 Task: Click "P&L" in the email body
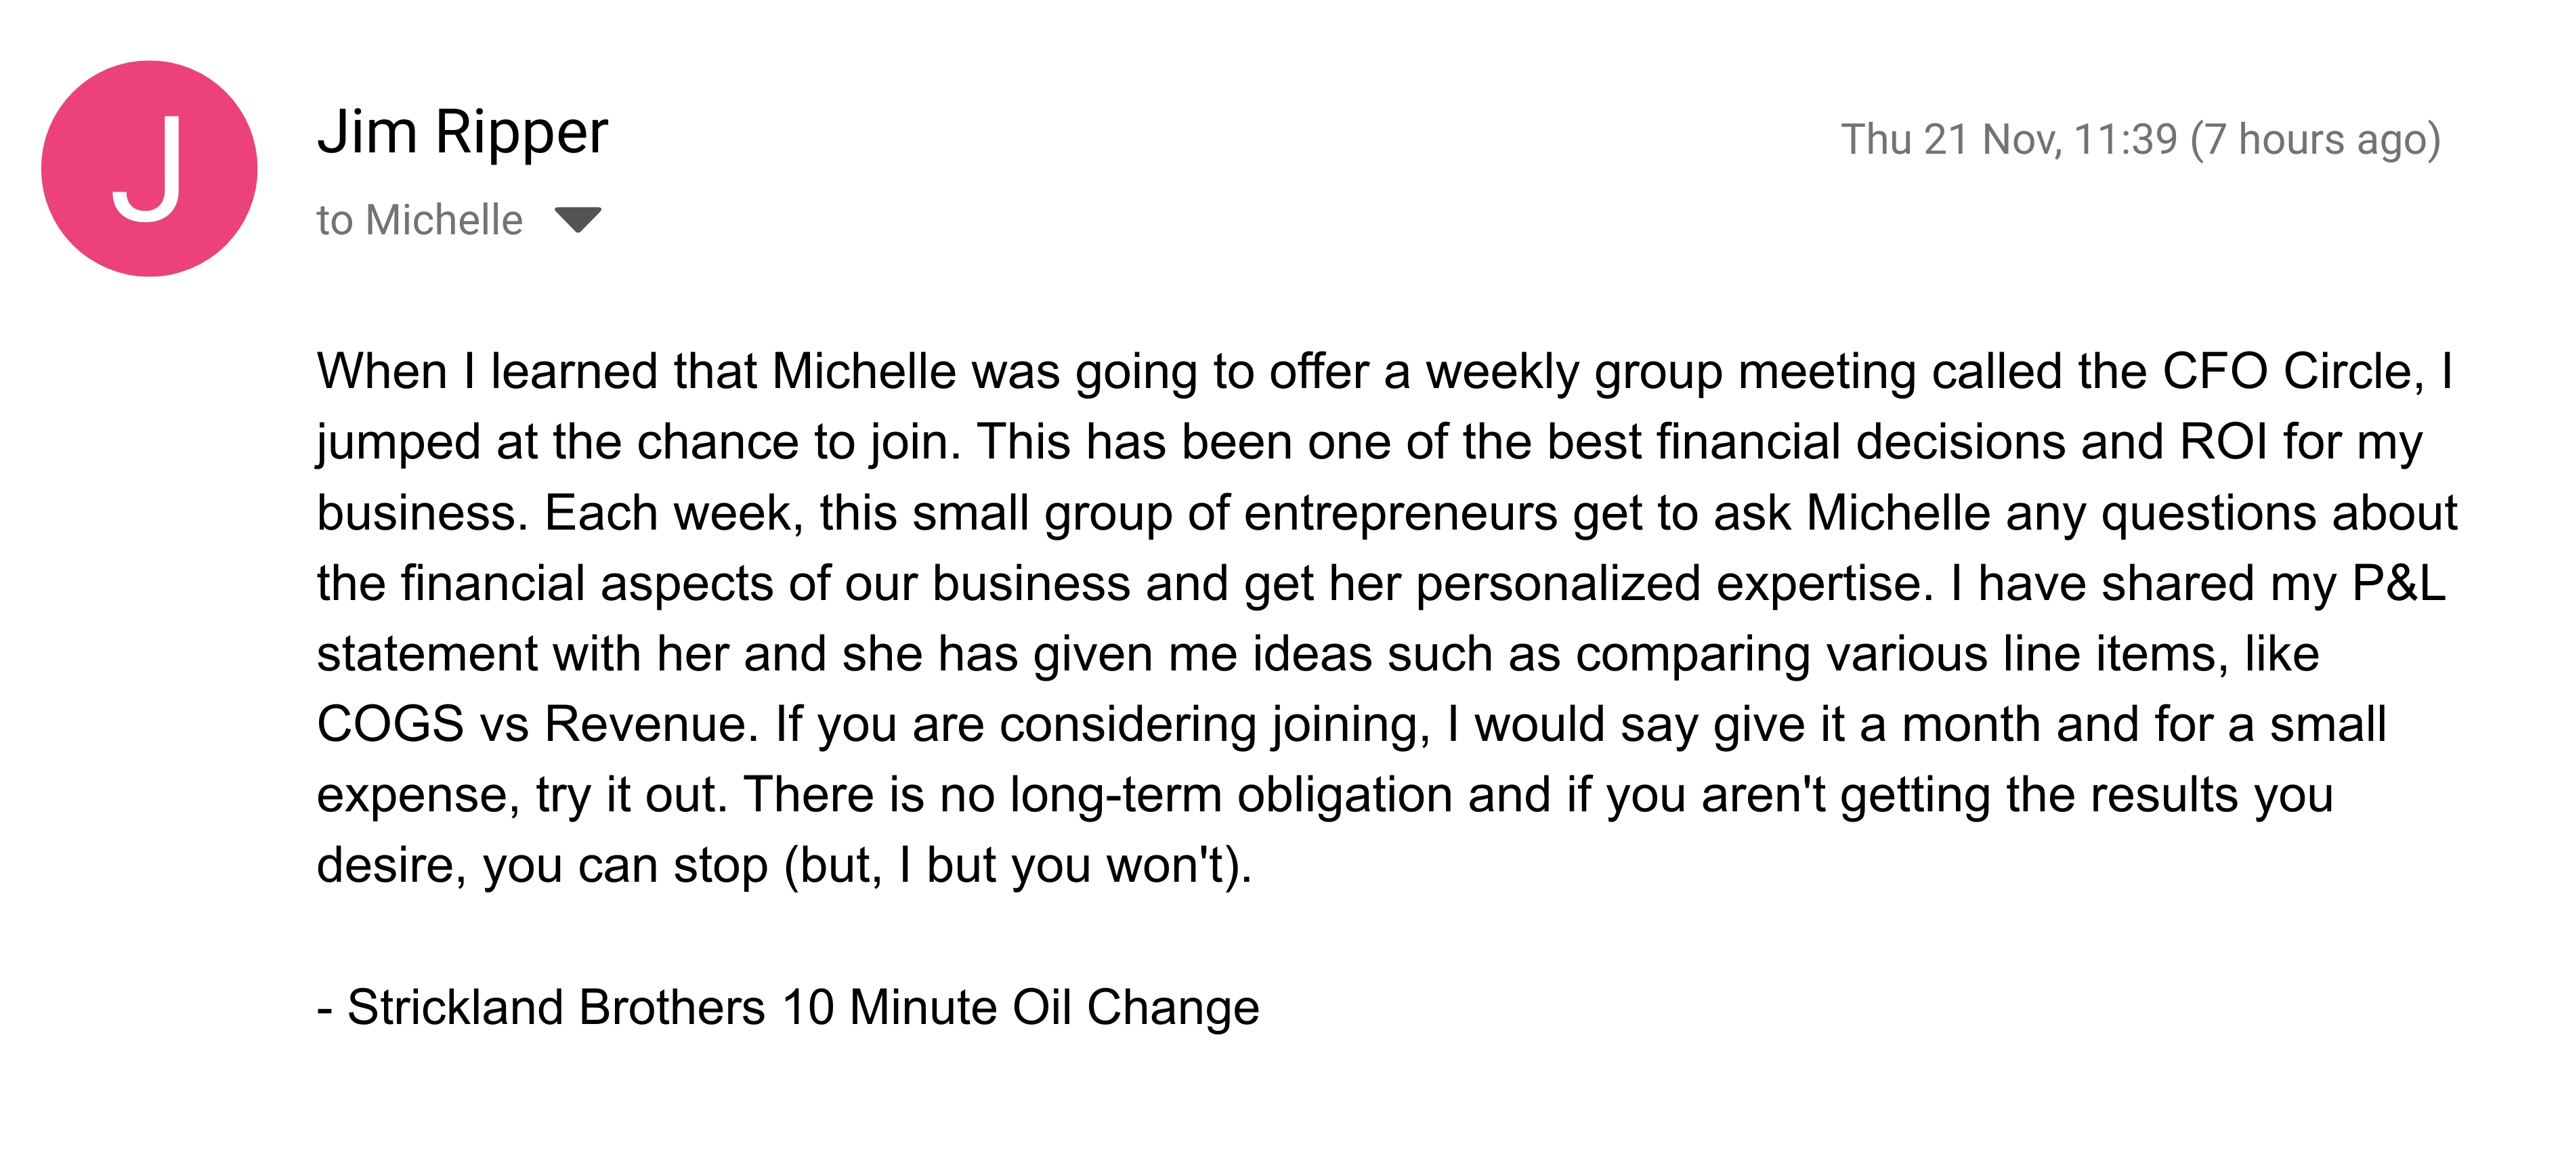point(2398,584)
